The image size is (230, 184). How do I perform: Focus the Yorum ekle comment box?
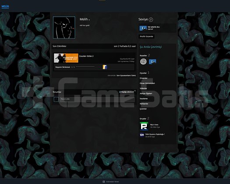coord(97,99)
